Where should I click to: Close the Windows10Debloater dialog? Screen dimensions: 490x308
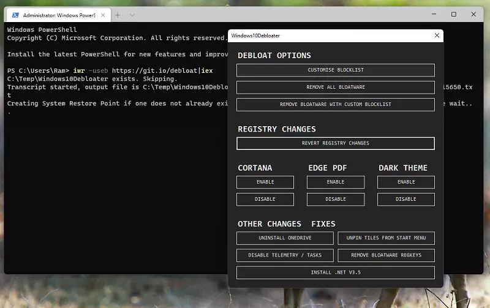tap(437, 36)
